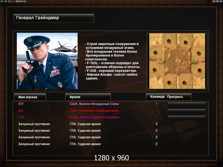Select start position 3 on the minimap
Viewport: 223px width, 167px height.
pos(155,70)
